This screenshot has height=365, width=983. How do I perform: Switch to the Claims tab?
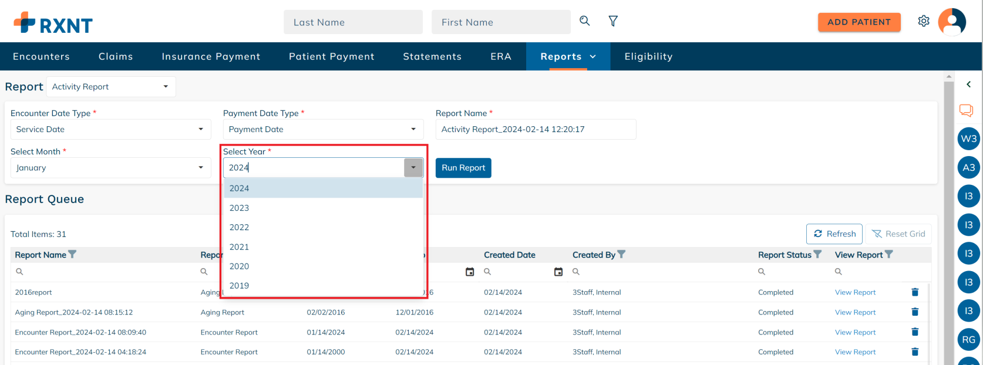click(116, 56)
